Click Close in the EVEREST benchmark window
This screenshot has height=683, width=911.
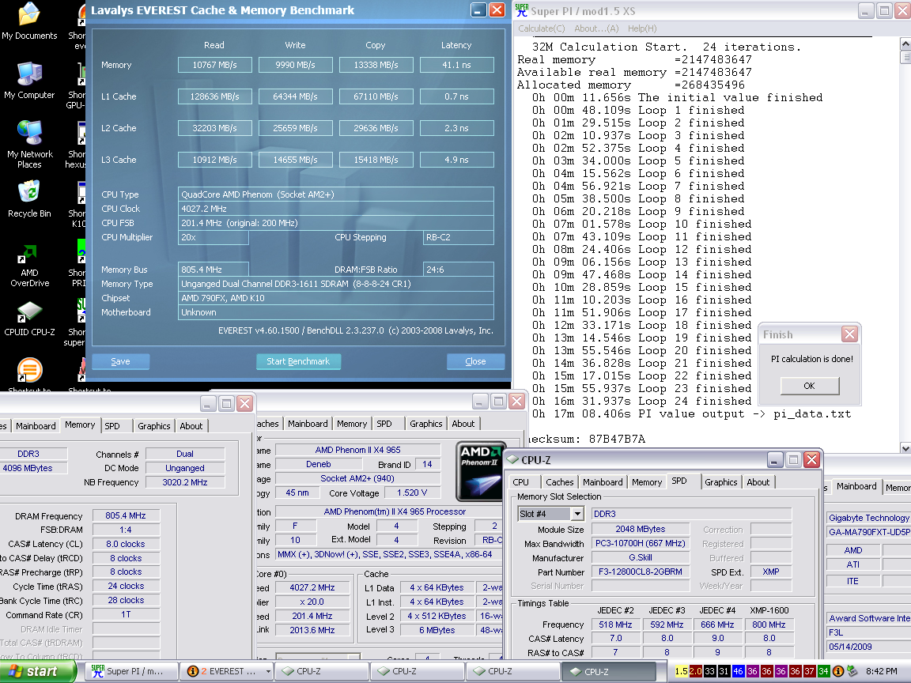475,361
